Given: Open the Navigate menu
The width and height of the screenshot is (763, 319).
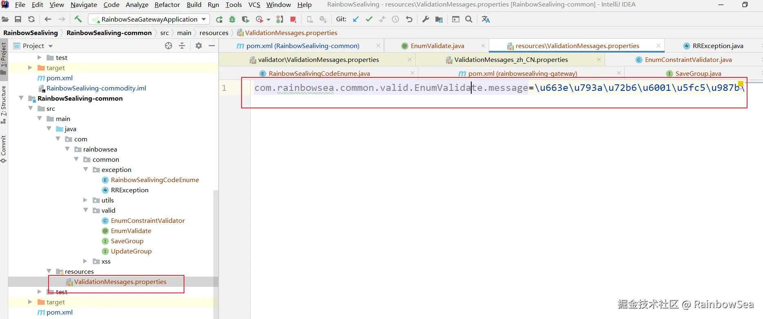Looking at the screenshot, I should click(84, 4).
